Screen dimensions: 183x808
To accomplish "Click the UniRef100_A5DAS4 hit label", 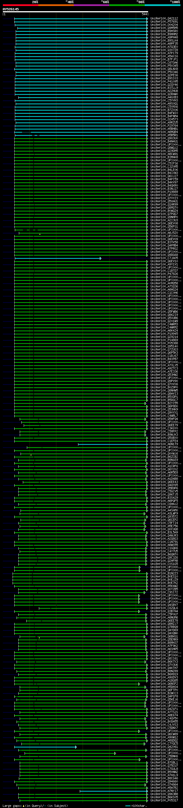I will point(164,687).
